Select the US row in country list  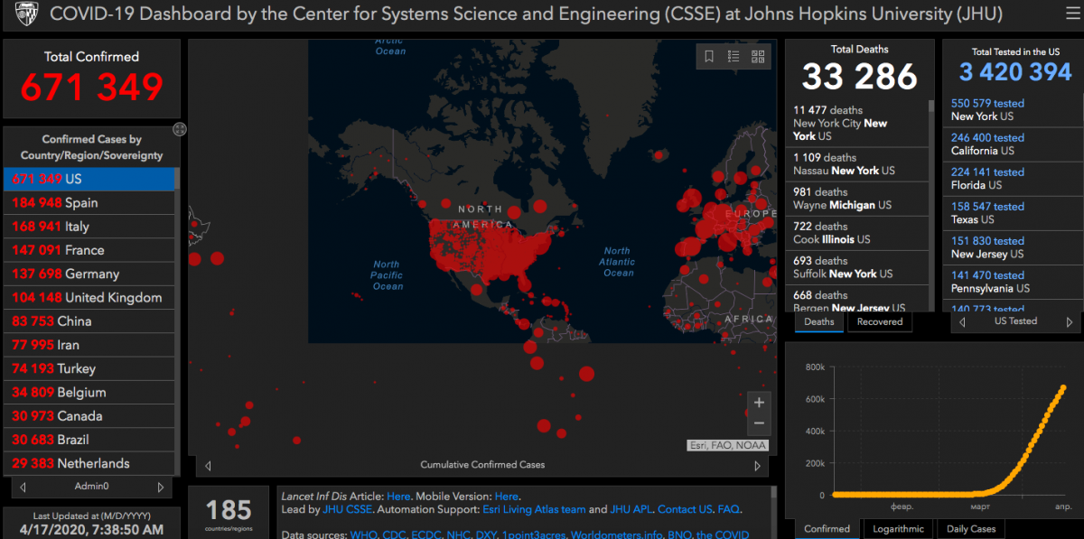tap(89, 179)
